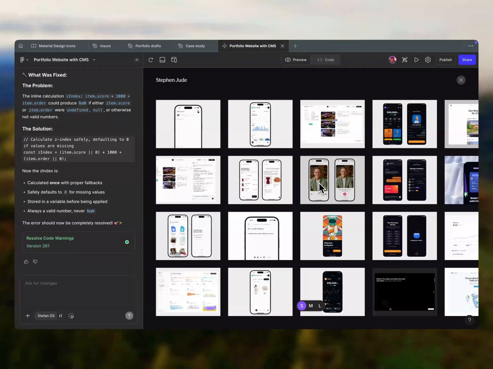
Task: Click 'Version 261' text
Action: coord(38,246)
